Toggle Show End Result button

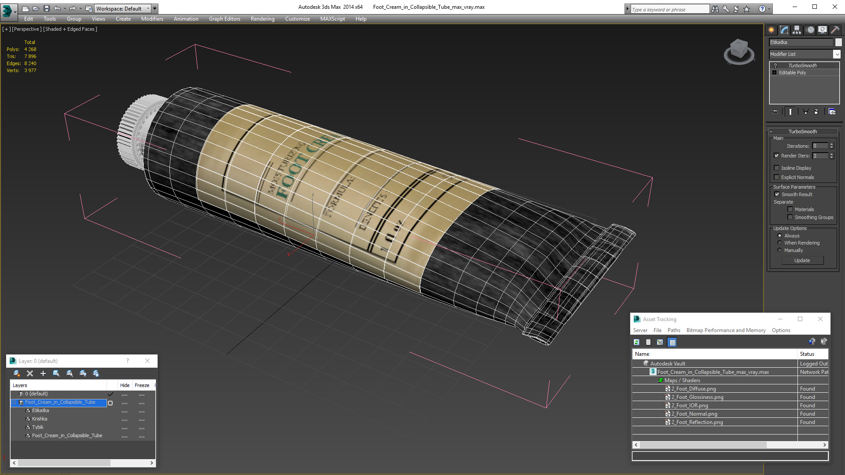pos(790,112)
